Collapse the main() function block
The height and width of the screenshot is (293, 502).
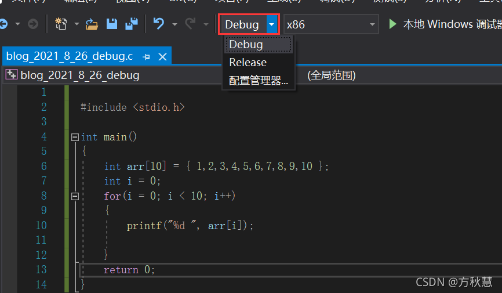point(75,137)
